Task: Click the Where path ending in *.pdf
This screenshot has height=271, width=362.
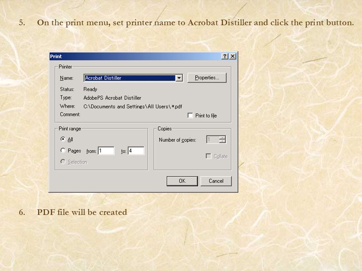Action: point(133,107)
